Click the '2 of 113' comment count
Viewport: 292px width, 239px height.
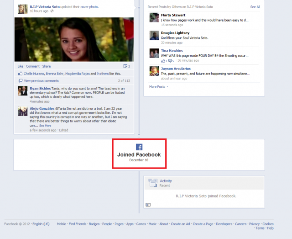[x=124, y=81]
